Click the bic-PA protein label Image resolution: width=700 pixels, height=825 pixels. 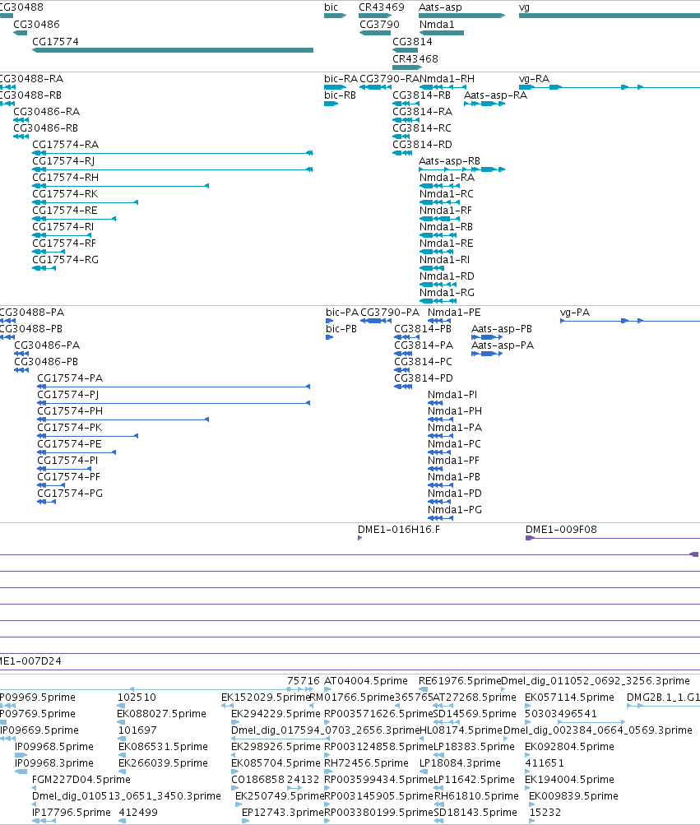(342, 313)
